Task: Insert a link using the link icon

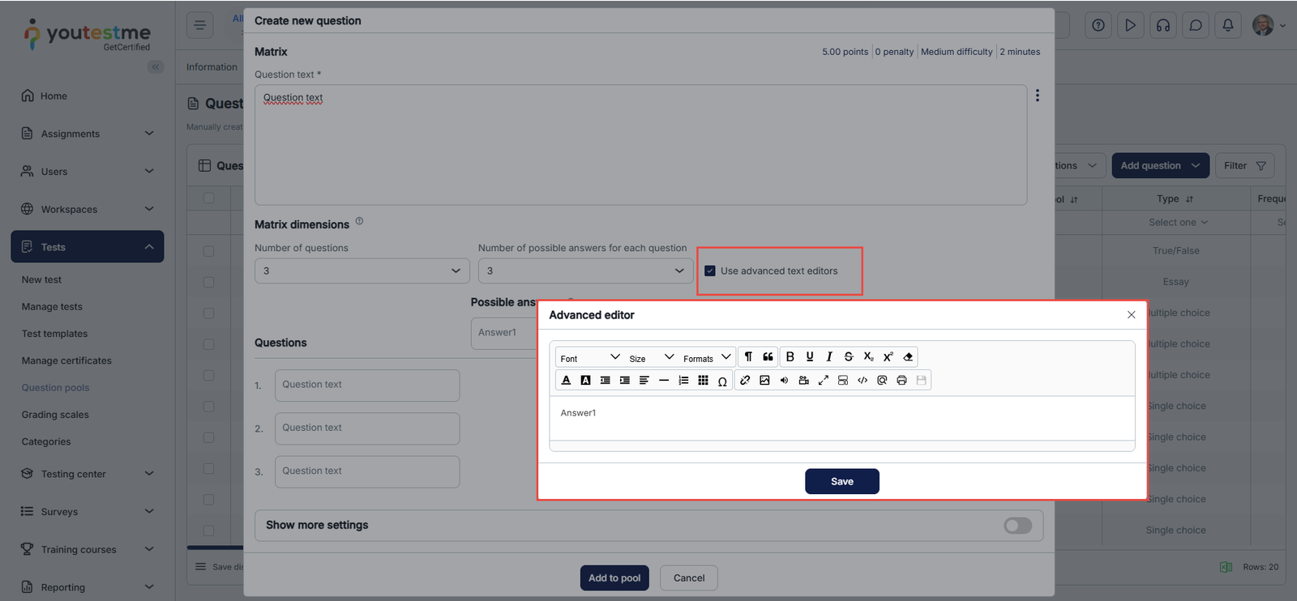Action: tap(745, 381)
